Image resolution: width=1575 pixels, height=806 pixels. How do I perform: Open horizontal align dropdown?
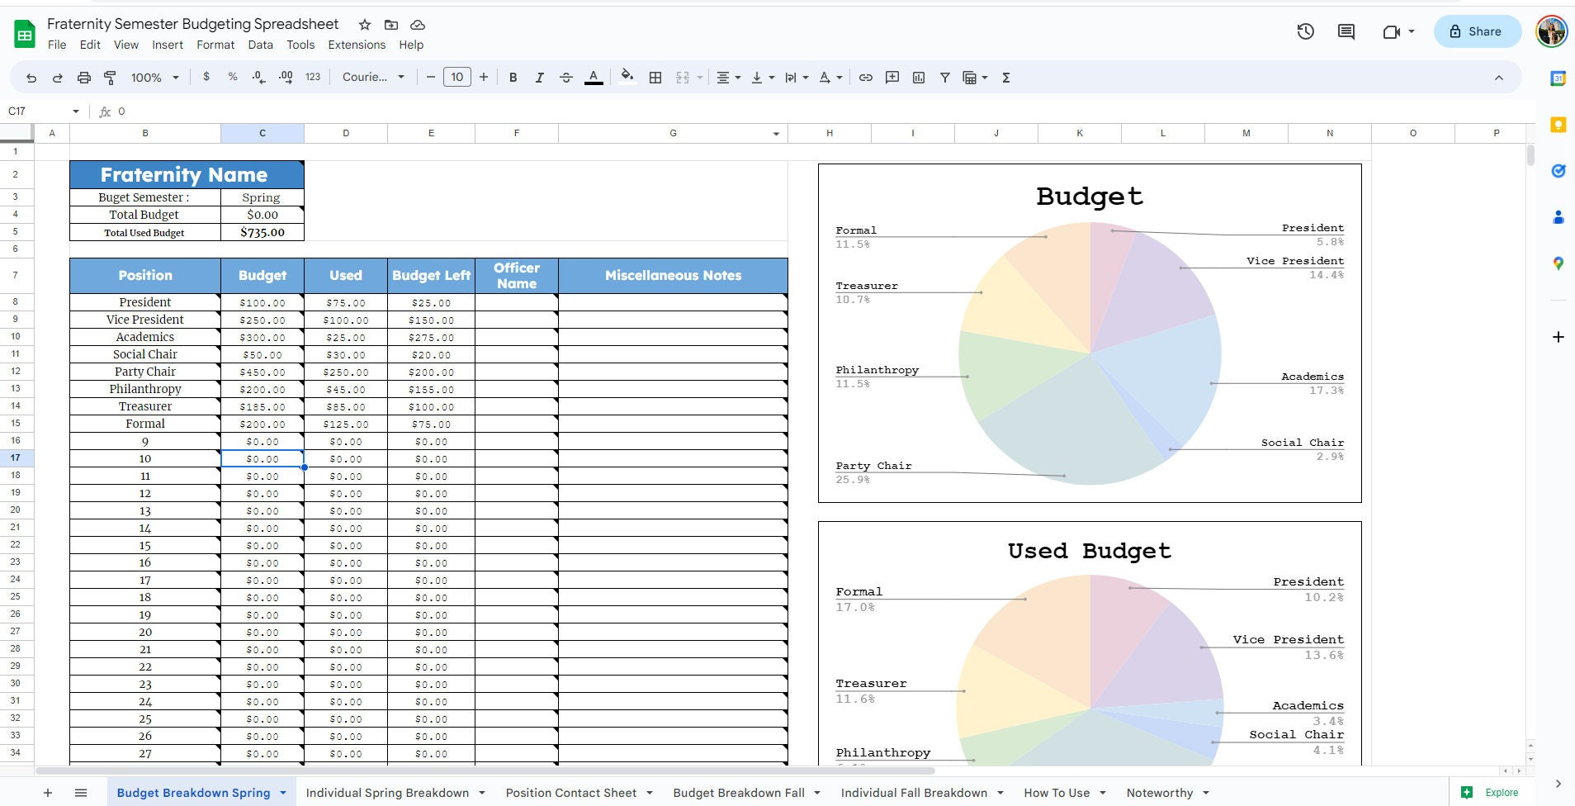pyautogui.click(x=728, y=78)
